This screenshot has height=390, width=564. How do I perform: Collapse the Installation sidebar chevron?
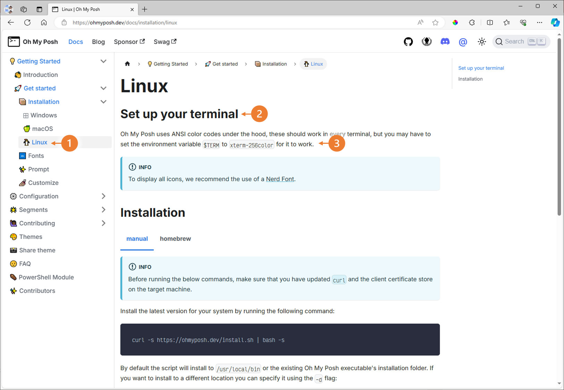103,102
